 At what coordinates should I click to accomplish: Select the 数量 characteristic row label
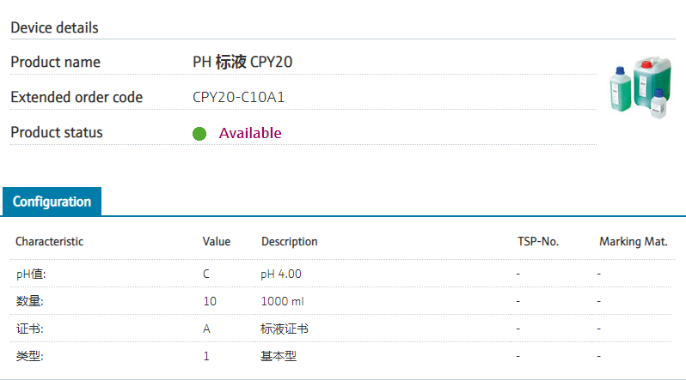point(29,301)
